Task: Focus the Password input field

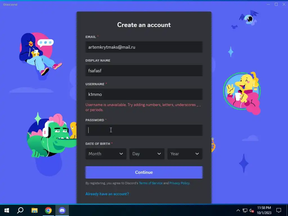Action: pyautogui.click(x=144, y=130)
